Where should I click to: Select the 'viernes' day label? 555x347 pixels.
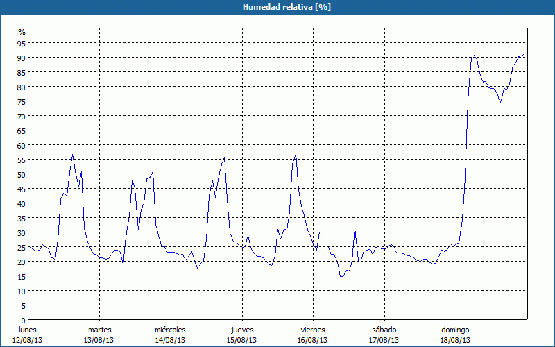coord(313,330)
